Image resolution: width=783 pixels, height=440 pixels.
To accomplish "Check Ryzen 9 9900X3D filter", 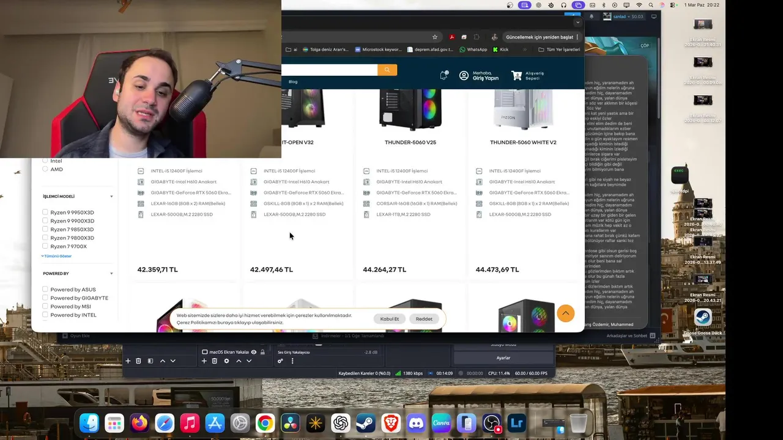I will click(x=45, y=221).
